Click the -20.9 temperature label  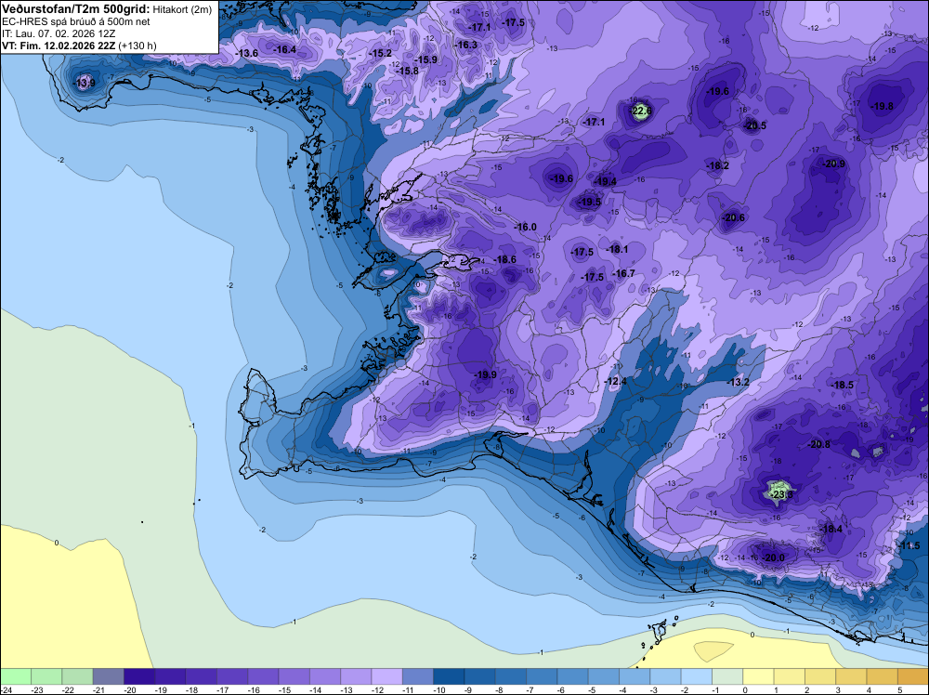pos(833,164)
